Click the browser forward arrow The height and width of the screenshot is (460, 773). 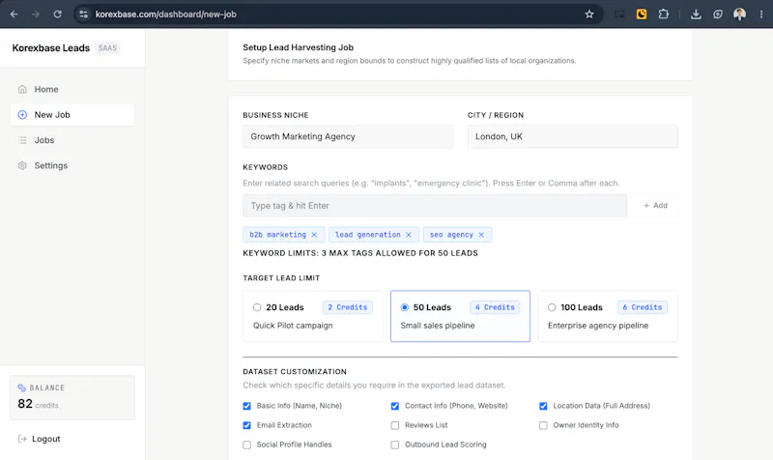(x=36, y=14)
